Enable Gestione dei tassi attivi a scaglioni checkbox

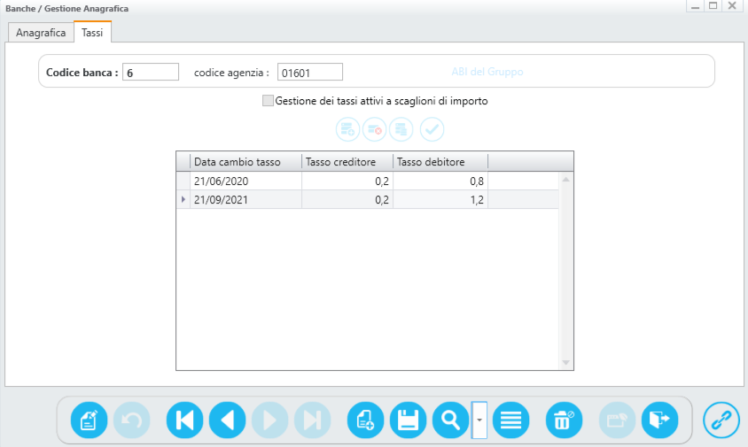pyautogui.click(x=269, y=101)
